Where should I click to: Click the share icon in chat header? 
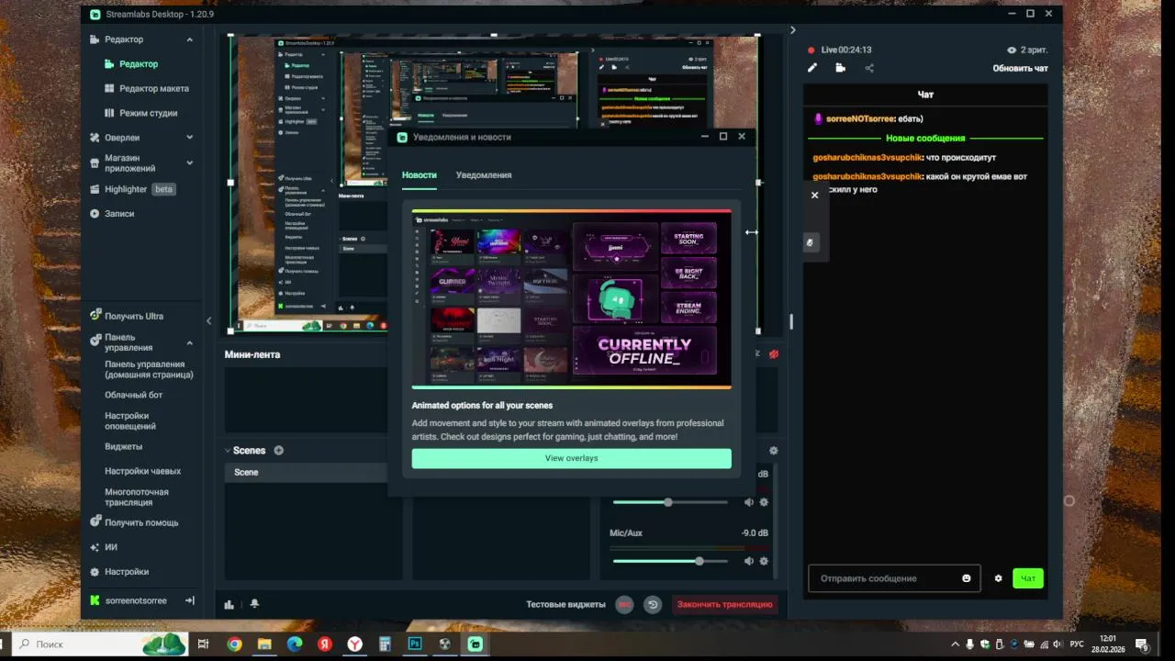[x=869, y=68]
